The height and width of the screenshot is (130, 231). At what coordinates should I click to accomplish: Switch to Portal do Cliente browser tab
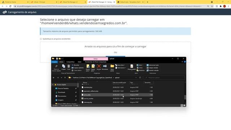point(15,2)
